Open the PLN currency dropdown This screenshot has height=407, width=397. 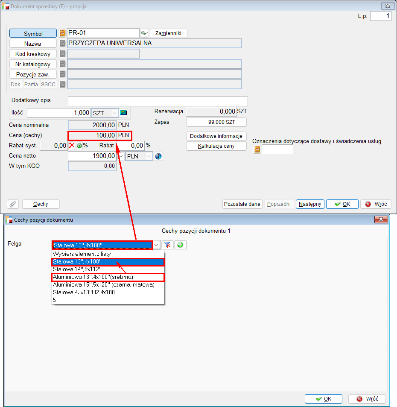click(149, 156)
